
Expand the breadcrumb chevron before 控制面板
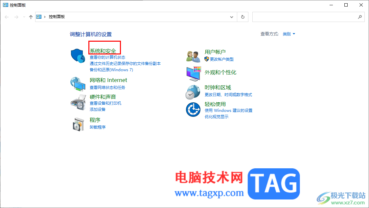(45, 17)
